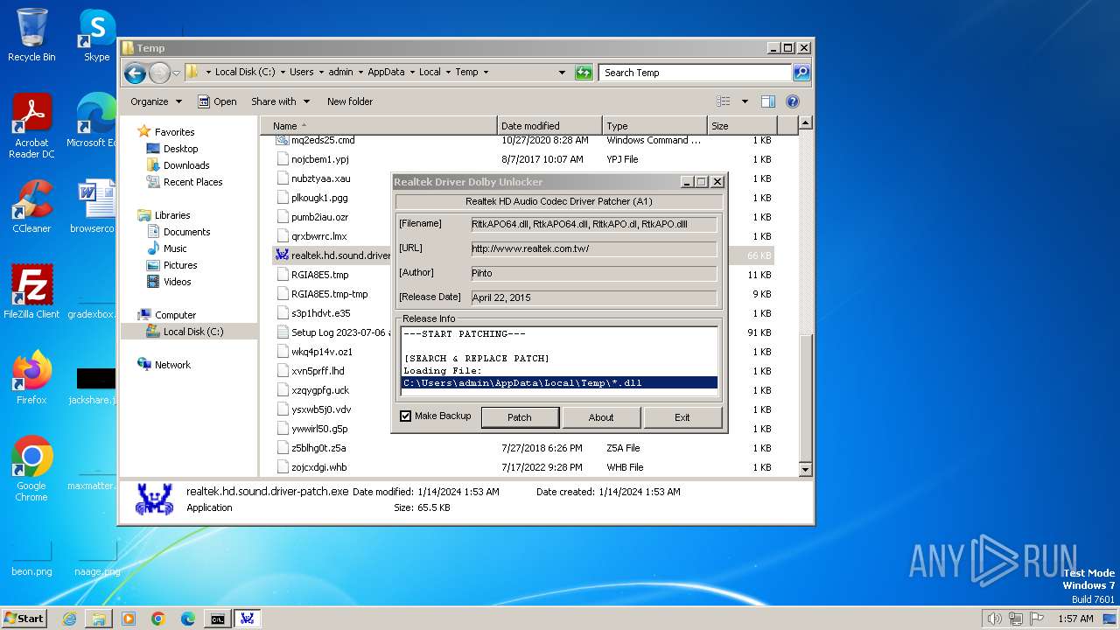The height and width of the screenshot is (630, 1120).
Task: Select Computer in navigation pane
Action: (x=175, y=315)
